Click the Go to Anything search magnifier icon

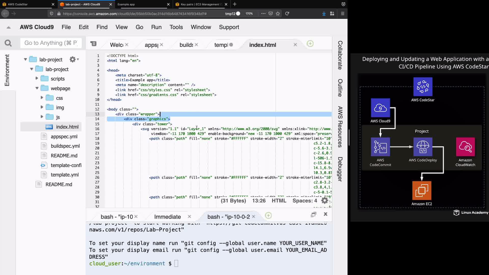[x=8, y=43]
